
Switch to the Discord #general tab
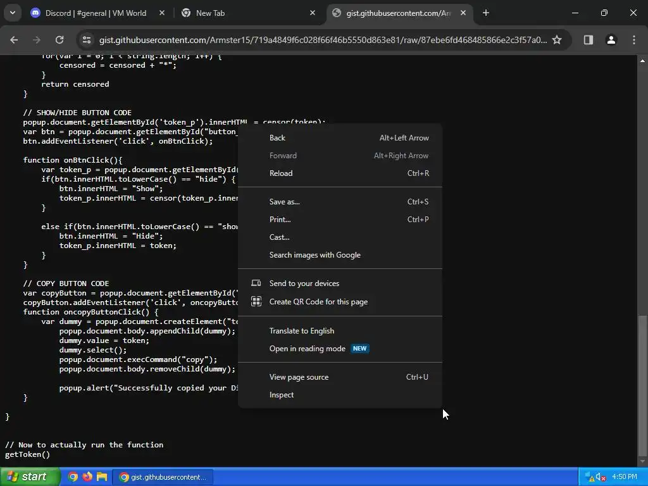(x=95, y=13)
